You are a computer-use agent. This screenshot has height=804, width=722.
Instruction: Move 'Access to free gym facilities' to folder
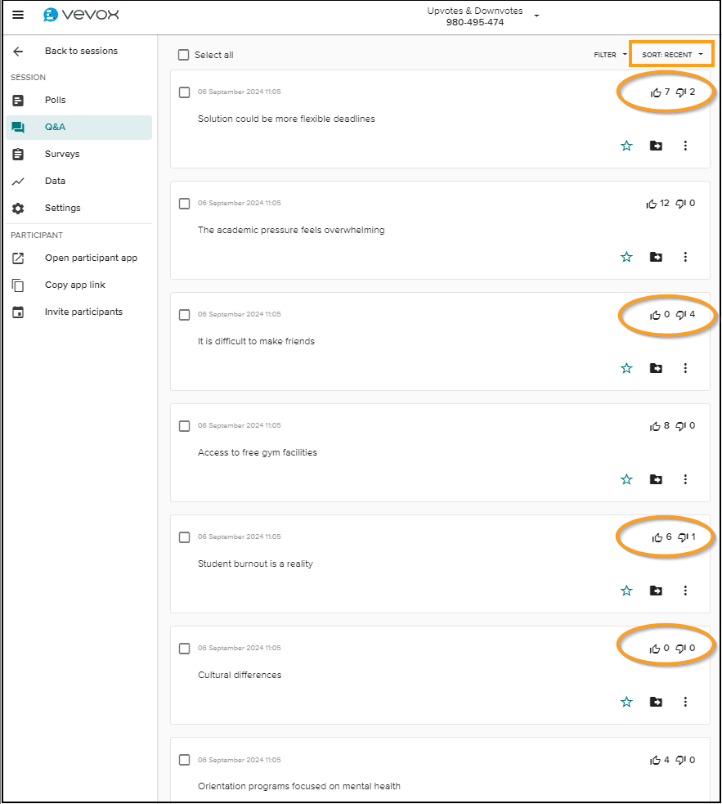656,479
